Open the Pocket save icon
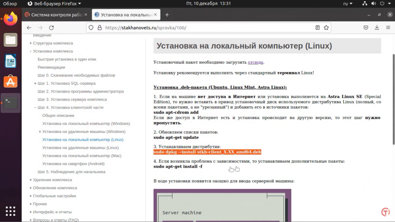395x222 pixels. tap(366, 28)
